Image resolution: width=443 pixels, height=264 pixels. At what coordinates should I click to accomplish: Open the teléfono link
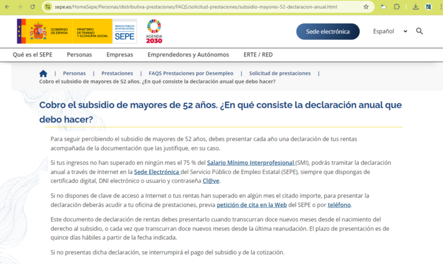[x=339, y=205]
